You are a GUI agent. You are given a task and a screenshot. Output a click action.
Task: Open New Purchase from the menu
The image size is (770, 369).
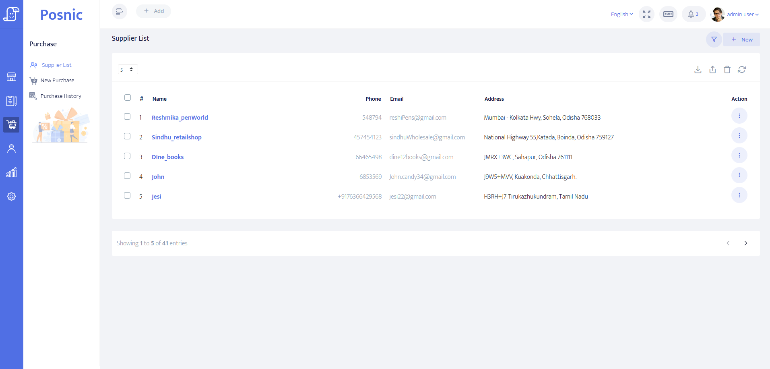pyautogui.click(x=57, y=81)
